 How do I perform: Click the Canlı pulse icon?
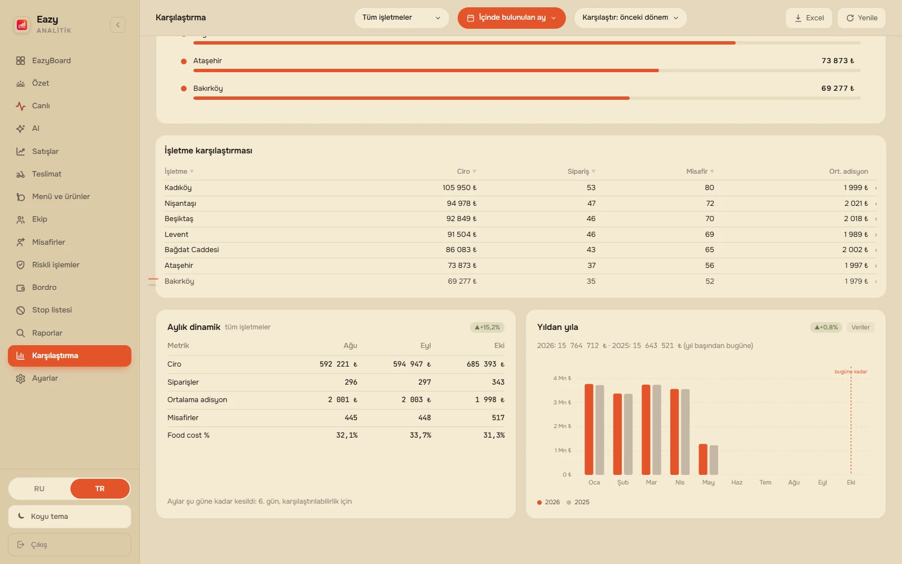pos(21,106)
